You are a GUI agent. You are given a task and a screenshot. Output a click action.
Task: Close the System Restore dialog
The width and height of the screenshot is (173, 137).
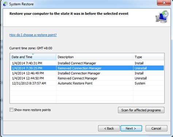coord(164,3)
